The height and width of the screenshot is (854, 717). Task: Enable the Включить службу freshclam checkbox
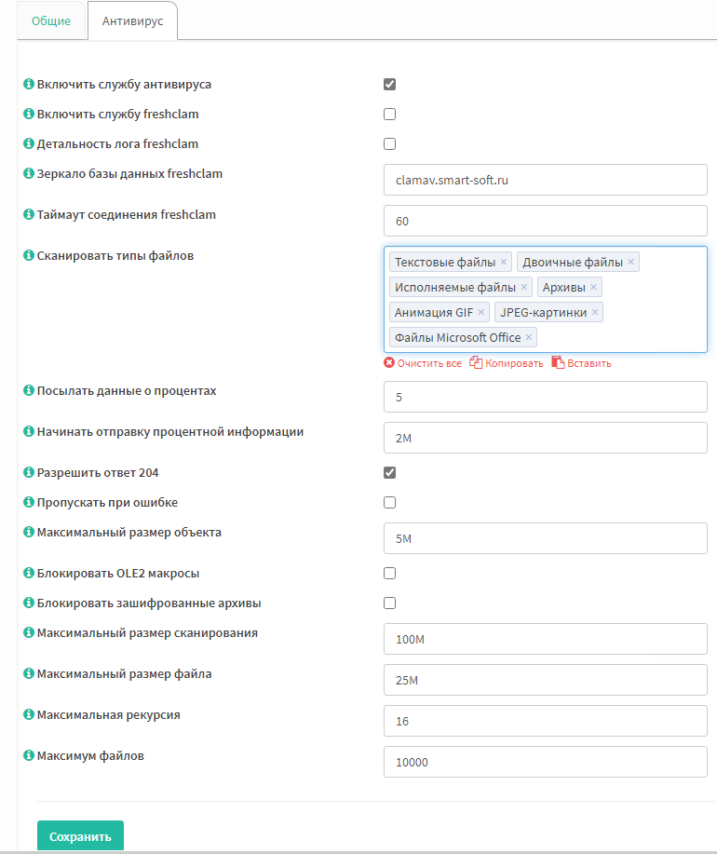click(x=390, y=115)
